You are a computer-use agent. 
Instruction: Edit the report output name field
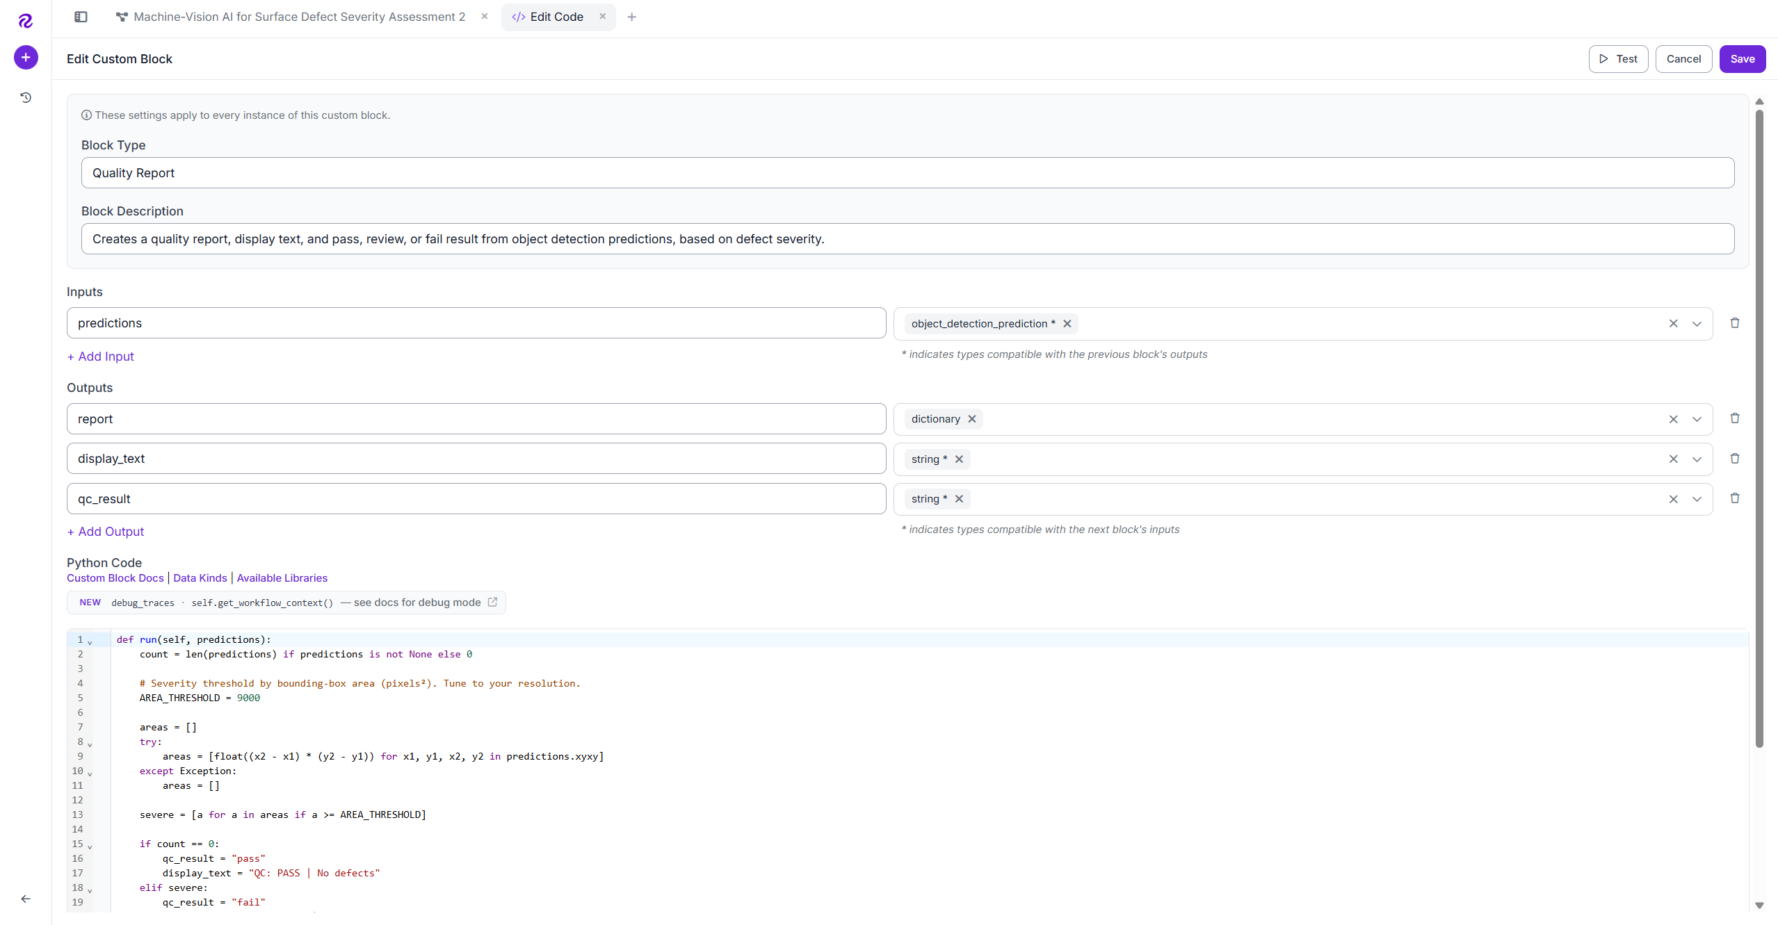coord(476,419)
